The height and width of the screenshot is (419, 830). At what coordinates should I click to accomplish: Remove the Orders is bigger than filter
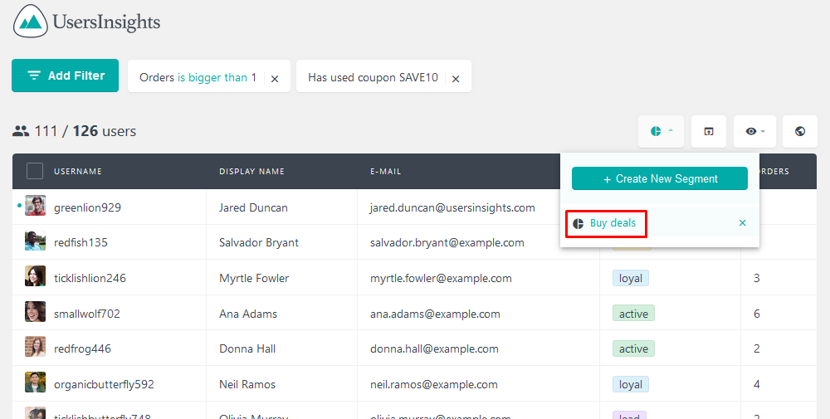tap(275, 78)
